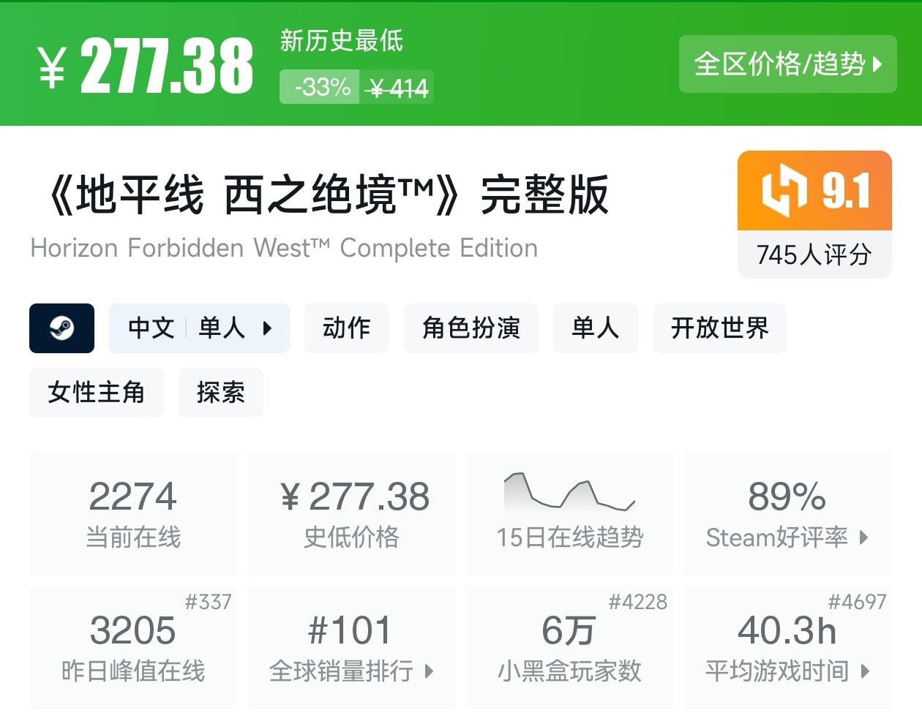922x721 pixels.
Task: Click the 2274 当前在线 stat tile
Action: [x=133, y=513]
